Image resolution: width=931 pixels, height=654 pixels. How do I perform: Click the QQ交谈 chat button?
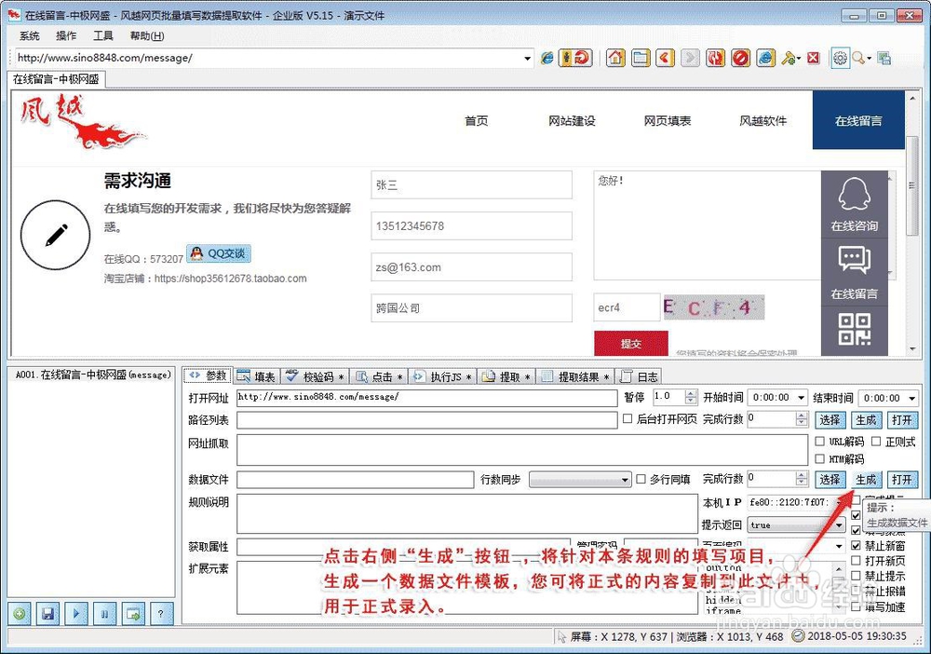(x=219, y=253)
